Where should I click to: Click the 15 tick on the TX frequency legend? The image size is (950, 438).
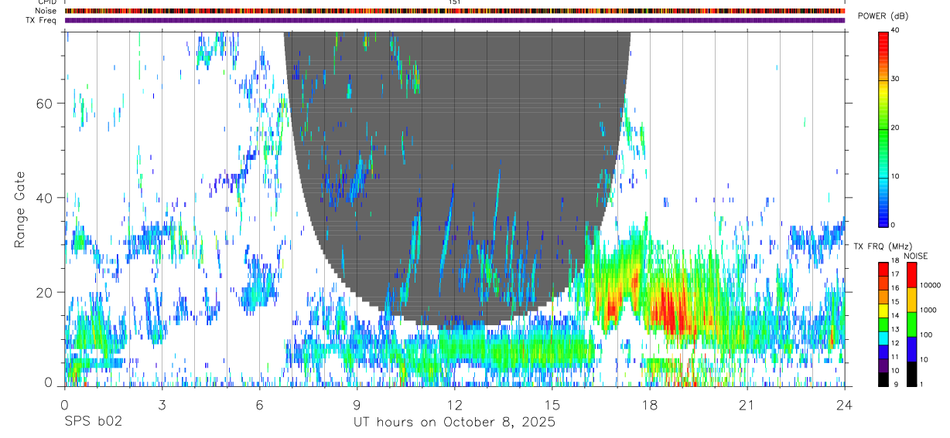click(x=894, y=301)
